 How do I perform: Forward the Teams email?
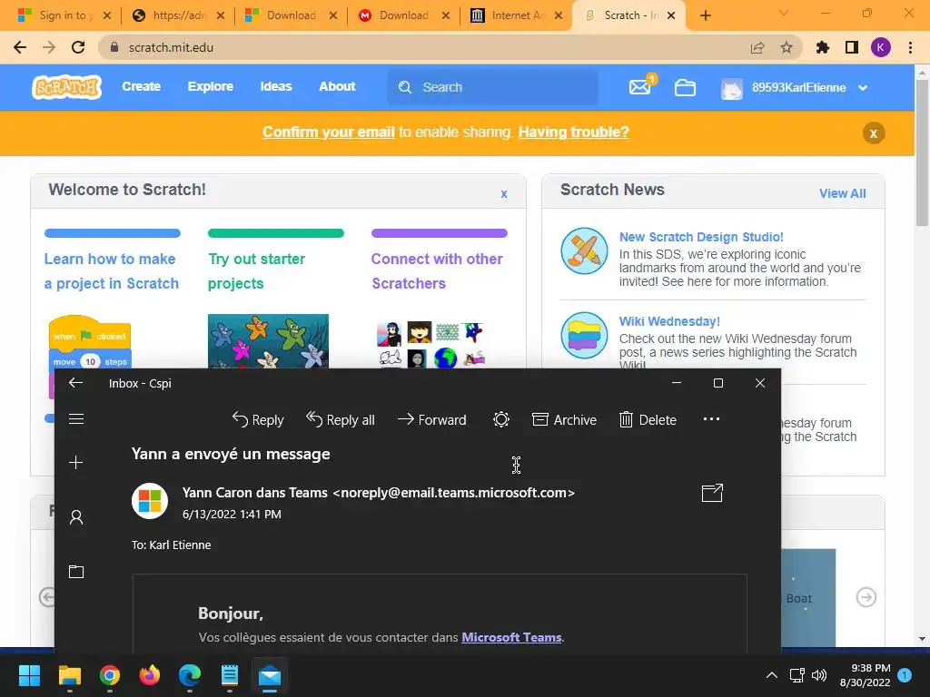431,419
